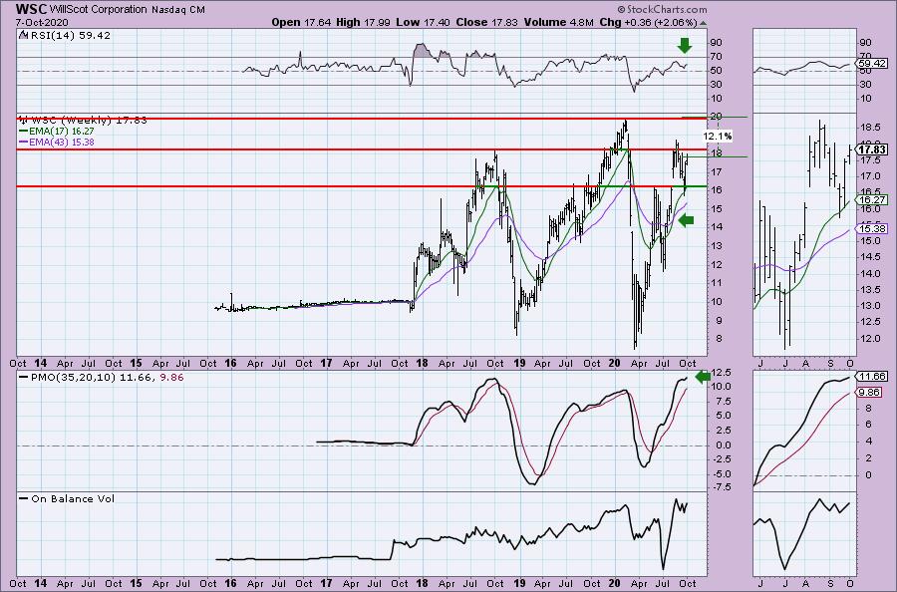The height and width of the screenshot is (592, 897).
Task: Click the RSI line sample icon before RSI(14)
Action: pyautogui.click(x=24, y=35)
